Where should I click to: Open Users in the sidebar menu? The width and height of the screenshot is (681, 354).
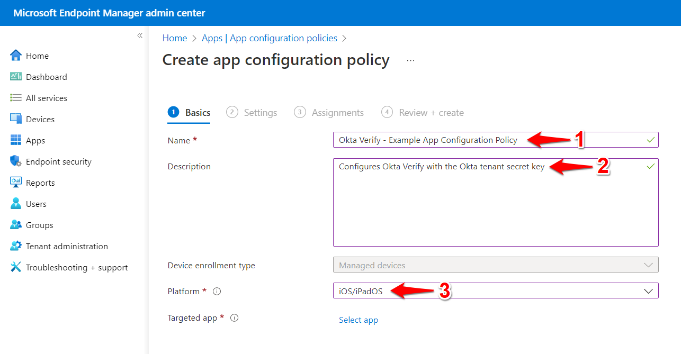point(36,204)
